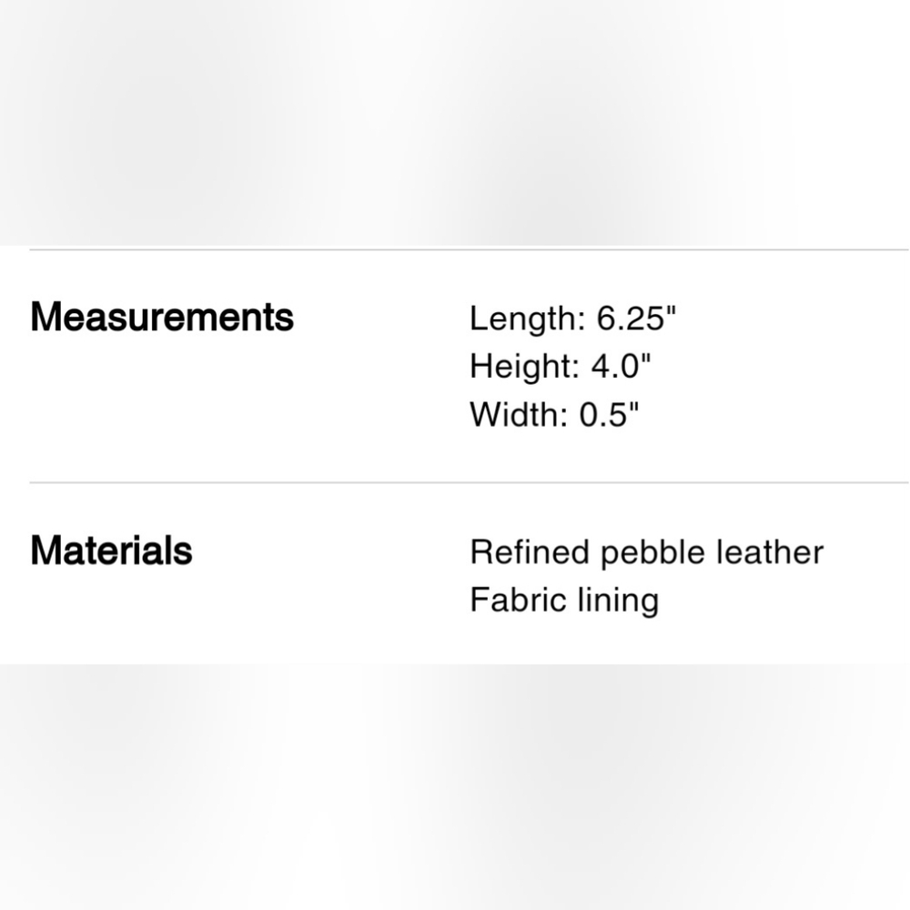The height and width of the screenshot is (910, 910).
Task: Select the Height: 4.0" line
Action: [561, 367]
